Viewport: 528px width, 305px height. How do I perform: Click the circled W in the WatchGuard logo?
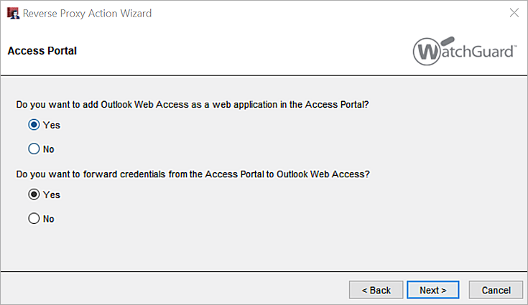[427, 52]
